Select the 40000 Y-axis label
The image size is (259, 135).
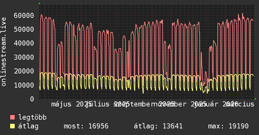[x=24, y=43]
